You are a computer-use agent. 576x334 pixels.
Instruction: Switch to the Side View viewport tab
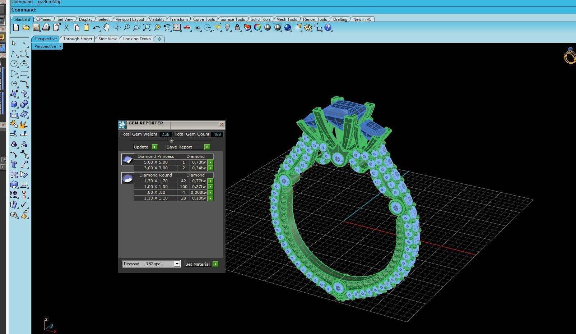click(x=107, y=39)
